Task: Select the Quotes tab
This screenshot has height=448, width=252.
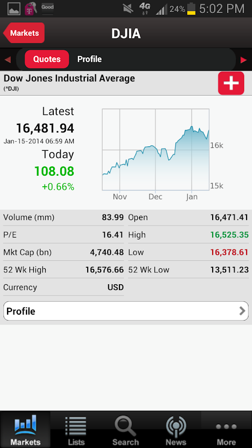Action: pos(47,59)
